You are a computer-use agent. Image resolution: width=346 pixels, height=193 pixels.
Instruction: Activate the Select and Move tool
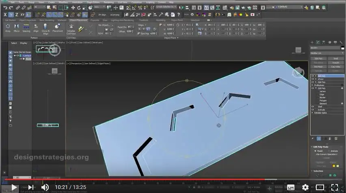pos(73,8)
